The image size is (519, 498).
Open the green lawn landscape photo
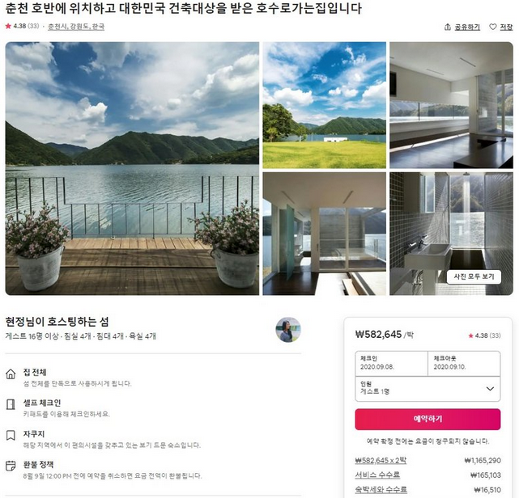tap(325, 105)
